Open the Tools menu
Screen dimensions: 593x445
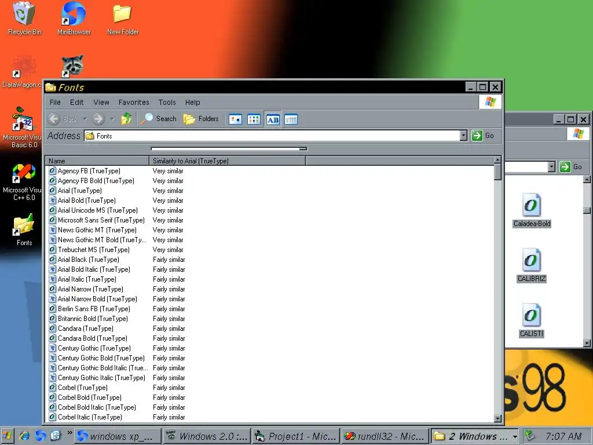point(167,102)
